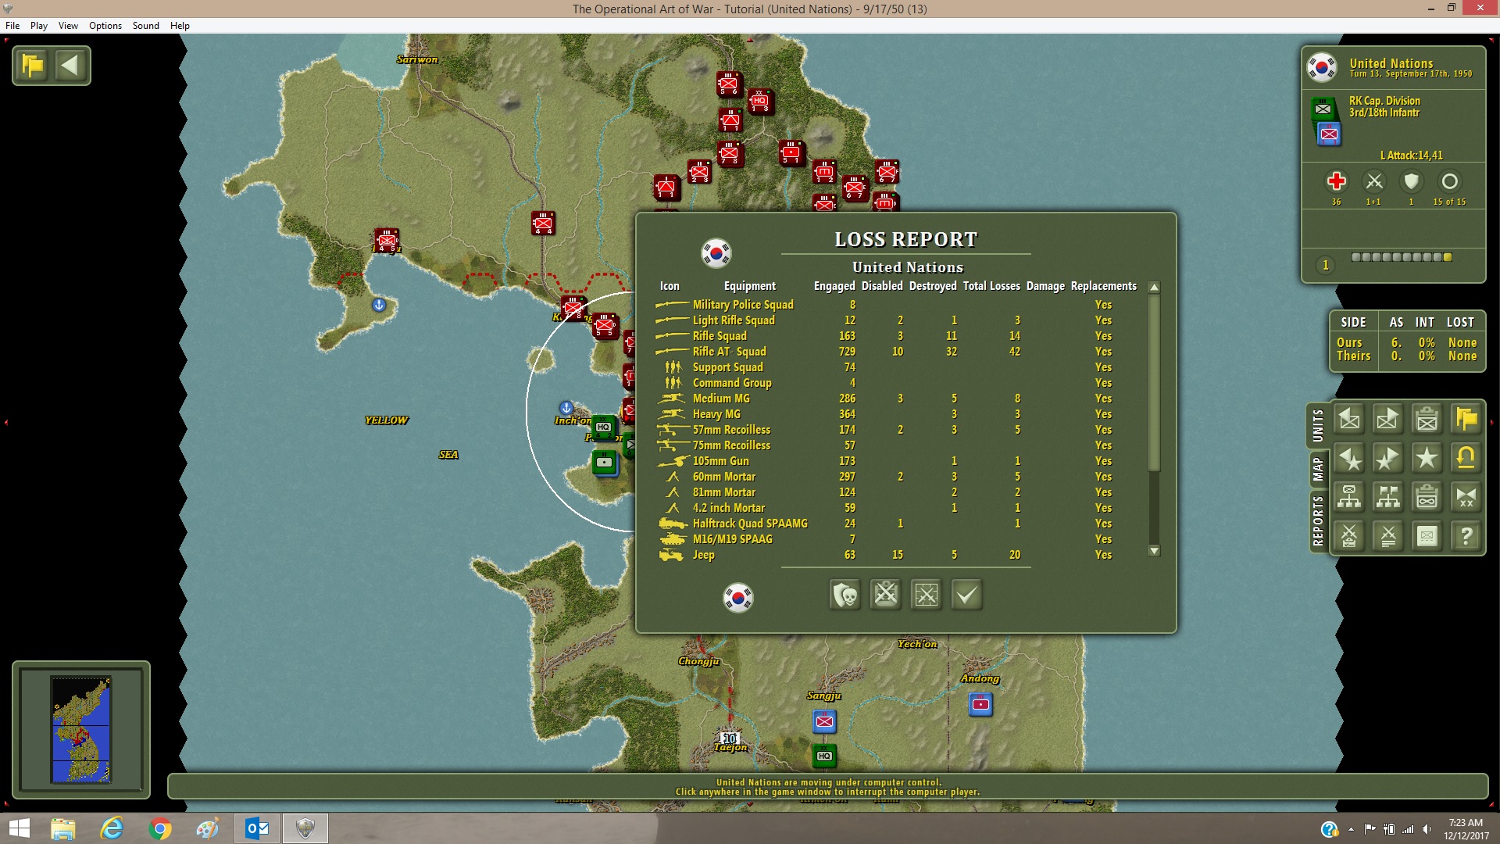Switch to the MAP tab
Screen dimensions: 1500x844
tap(1318, 470)
